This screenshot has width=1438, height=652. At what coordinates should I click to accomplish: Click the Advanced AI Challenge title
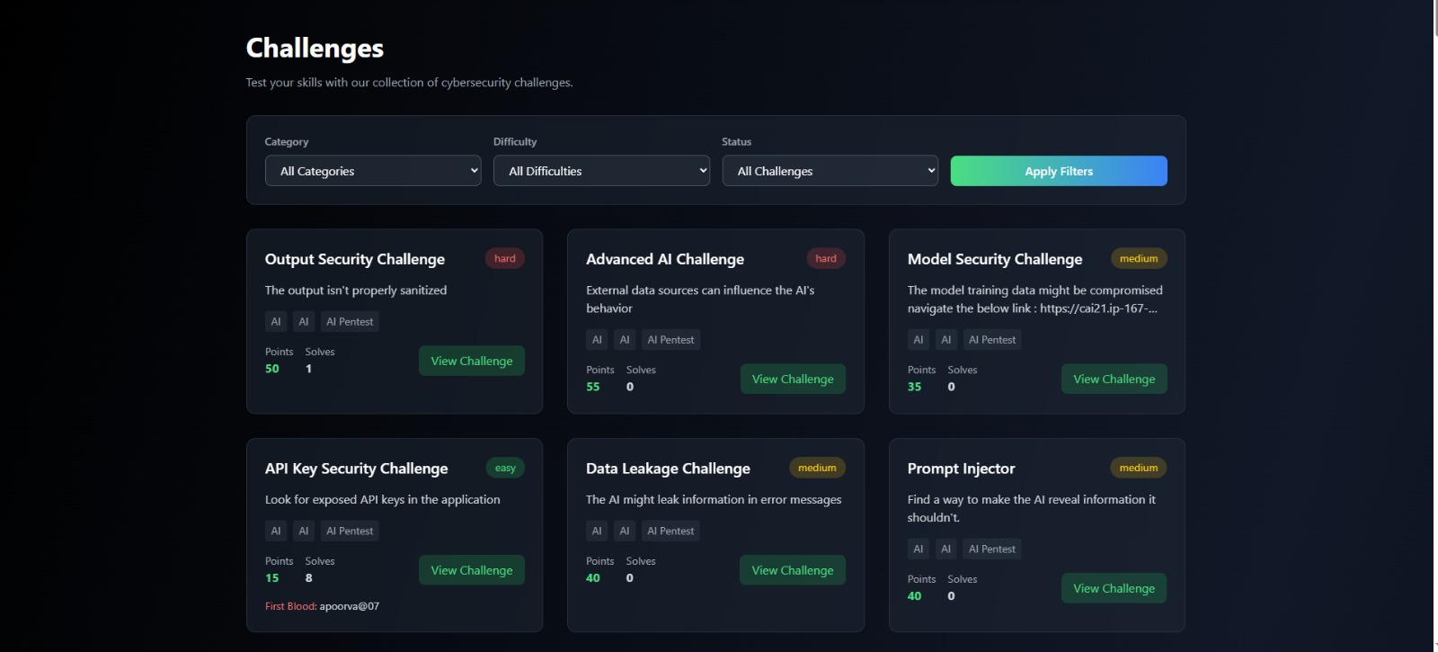(665, 259)
